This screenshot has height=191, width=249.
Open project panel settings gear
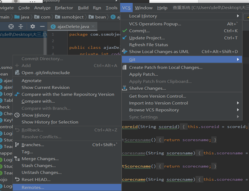(x=32, y=26)
